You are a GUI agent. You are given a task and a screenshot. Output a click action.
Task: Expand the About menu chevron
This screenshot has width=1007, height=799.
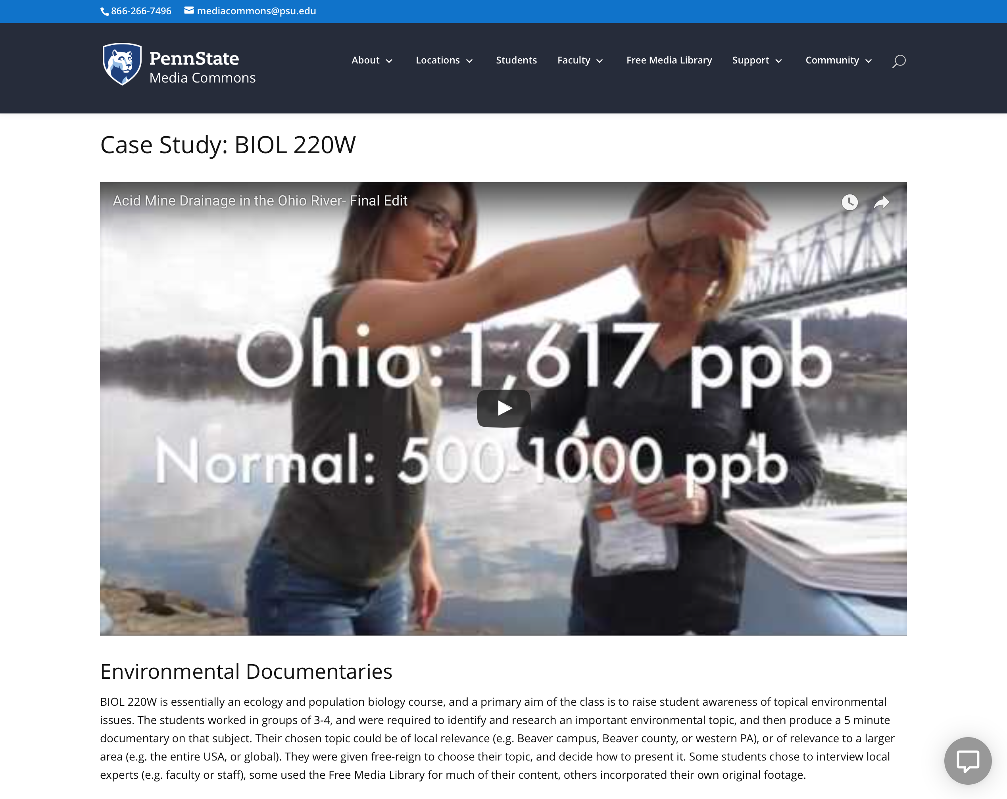pyautogui.click(x=389, y=61)
